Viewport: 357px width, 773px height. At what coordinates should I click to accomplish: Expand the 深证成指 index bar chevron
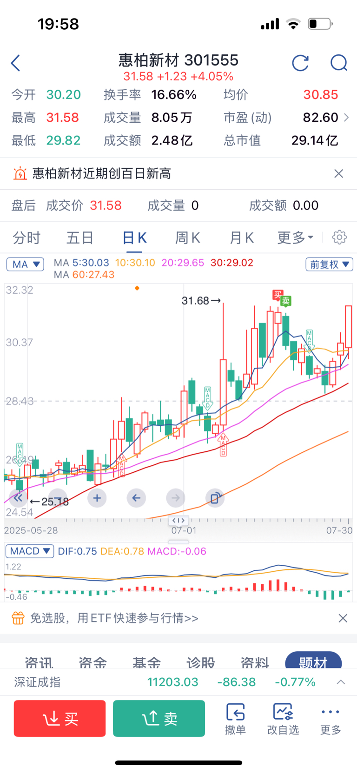point(341,682)
